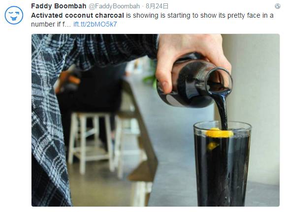Open the Faddy Boombah display name
Viewport: 285px width, 212px height.
point(59,6)
